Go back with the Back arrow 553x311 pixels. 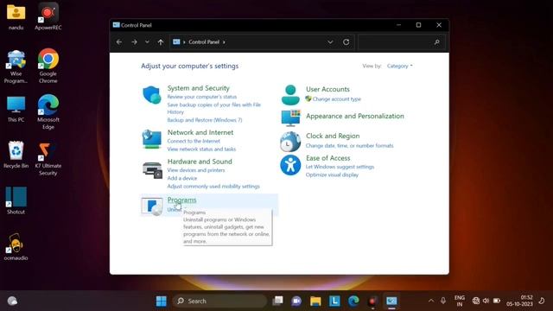[x=119, y=42]
